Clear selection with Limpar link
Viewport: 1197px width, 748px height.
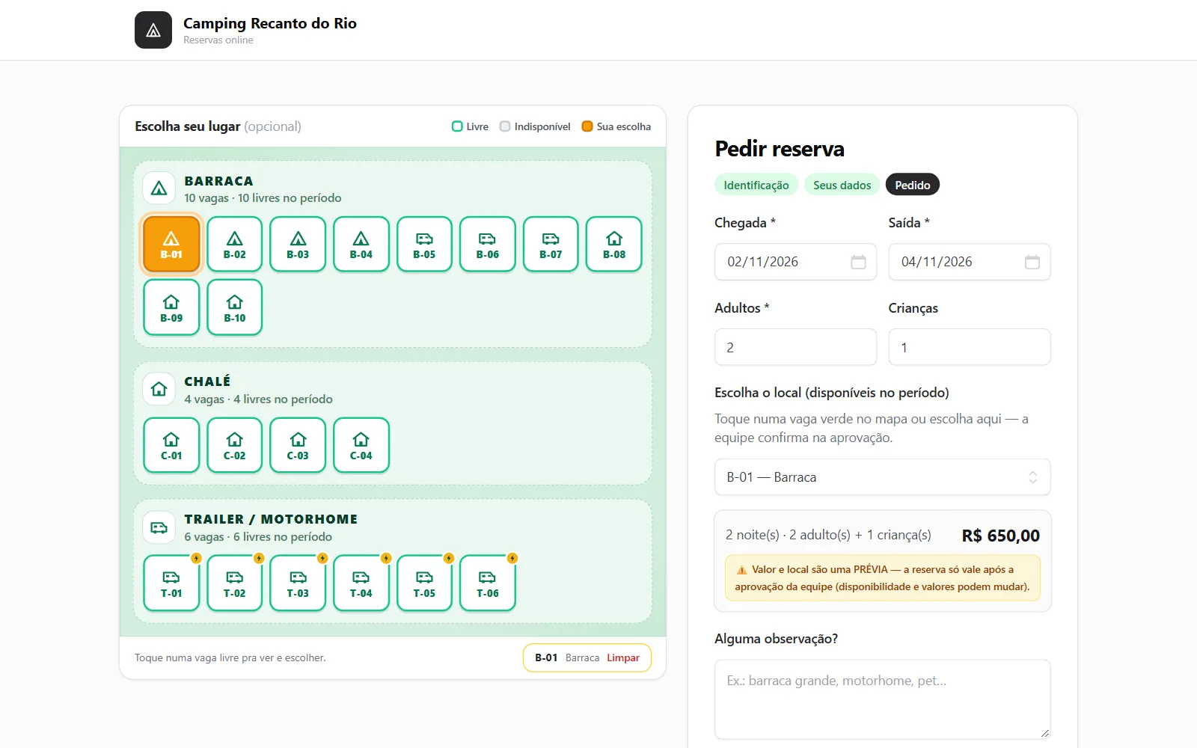[x=623, y=658]
